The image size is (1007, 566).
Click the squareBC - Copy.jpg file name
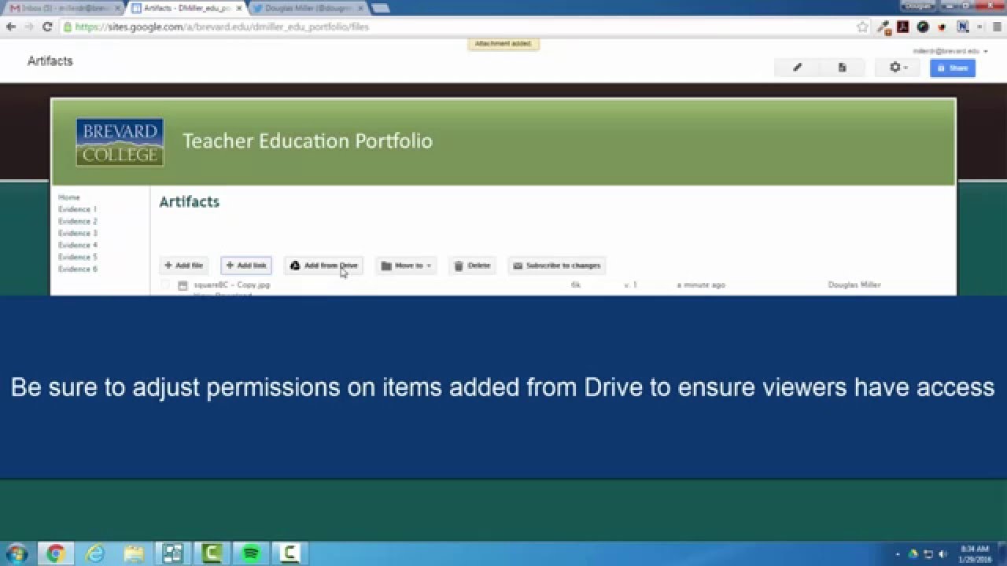(232, 285)
